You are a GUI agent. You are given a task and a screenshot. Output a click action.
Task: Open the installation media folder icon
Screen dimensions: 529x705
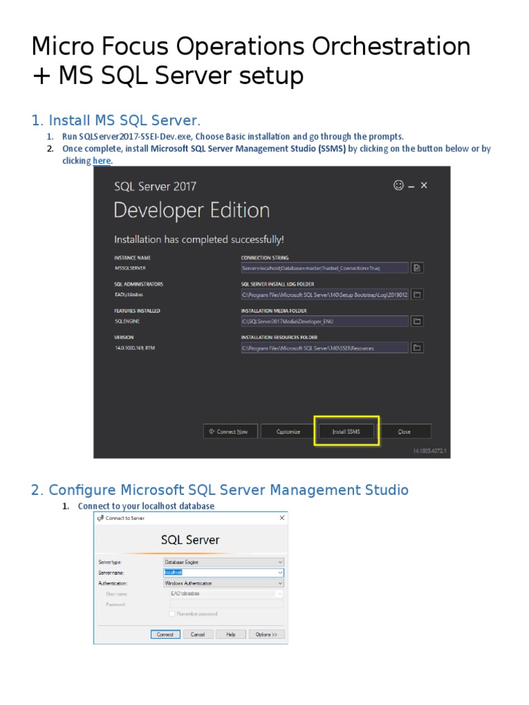pos(417,322)
